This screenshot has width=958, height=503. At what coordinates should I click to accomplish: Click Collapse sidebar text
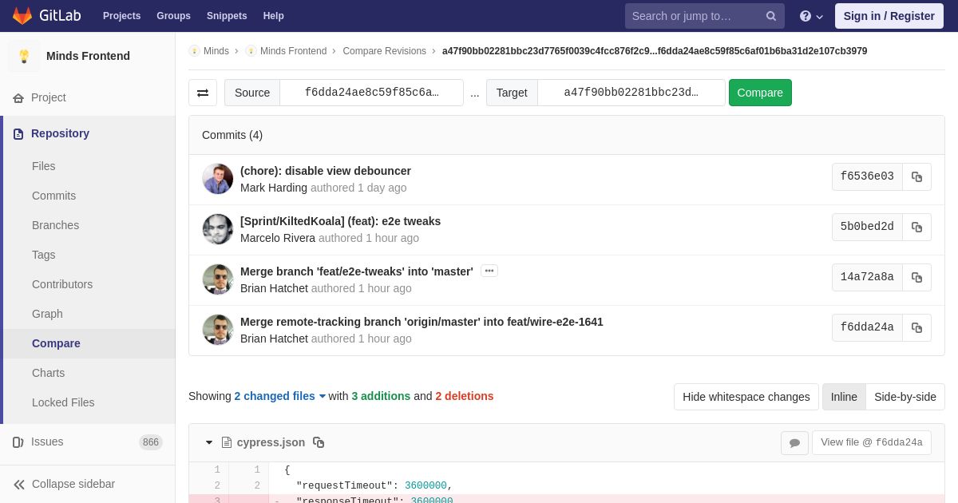click(73, 484)
